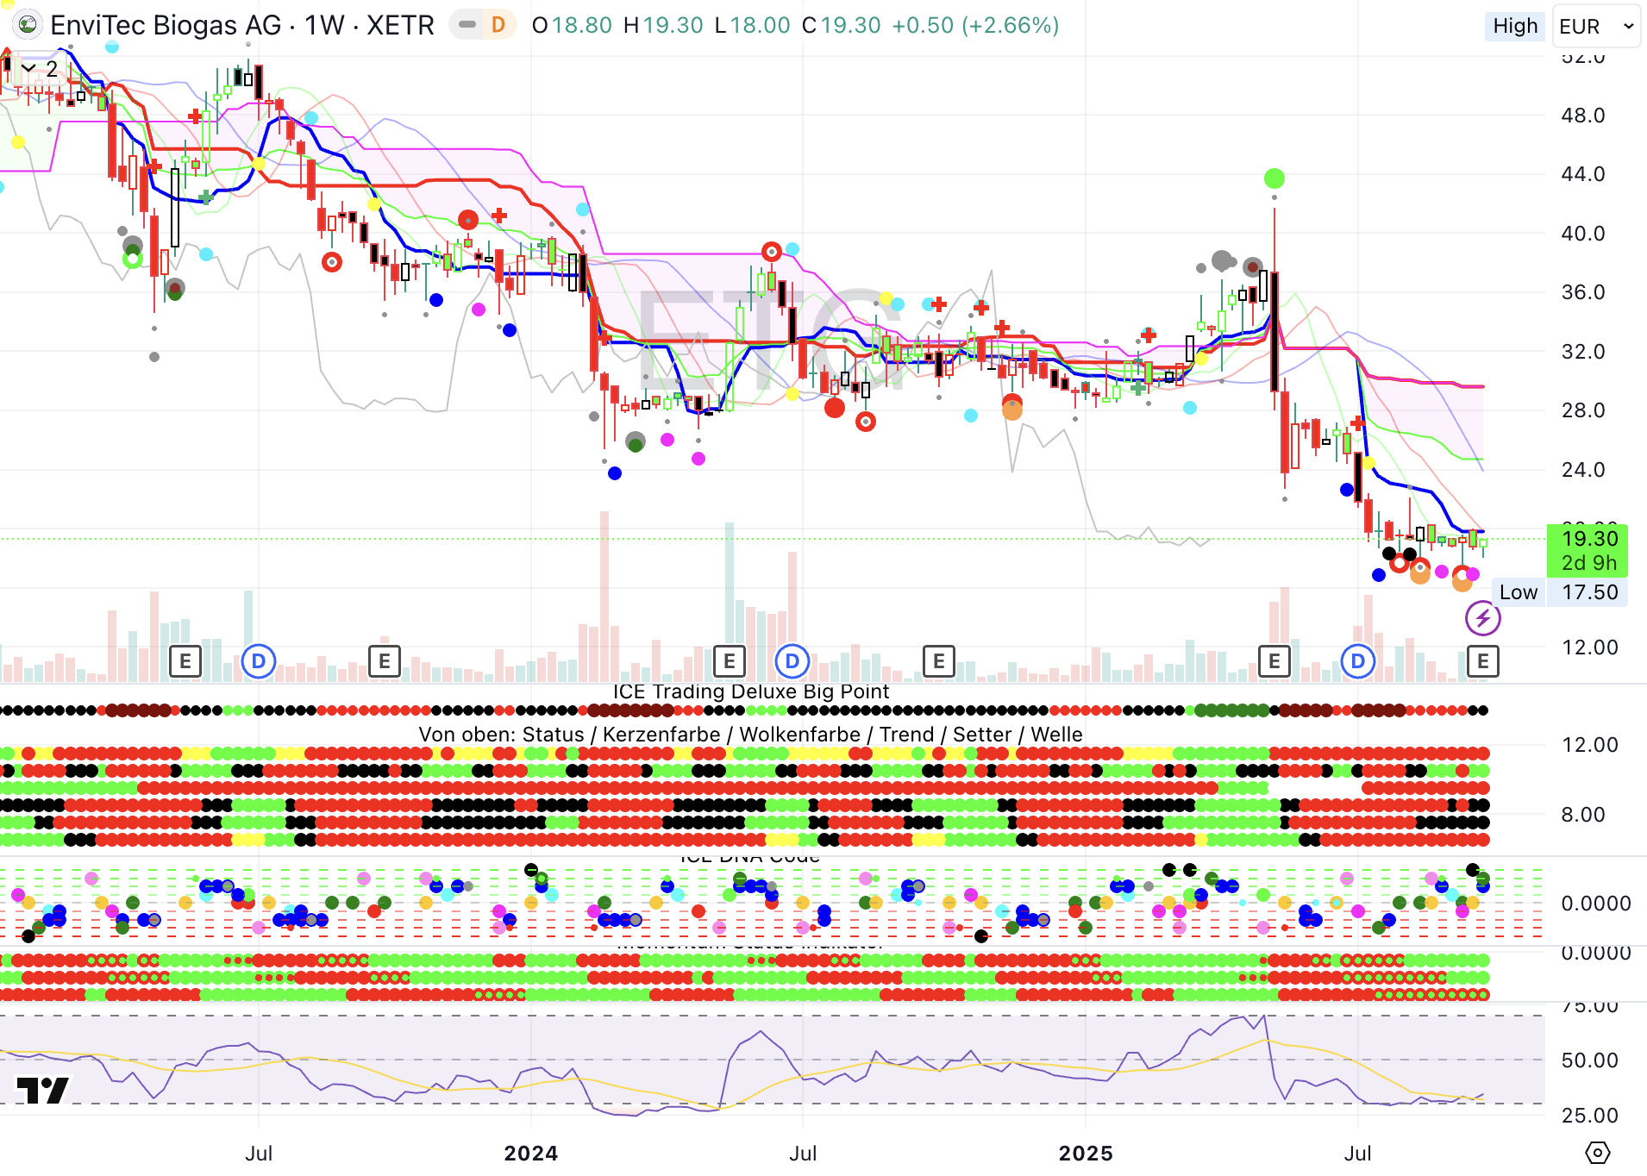Click the EnviTec Biogas company logo icon

[28, 25]
